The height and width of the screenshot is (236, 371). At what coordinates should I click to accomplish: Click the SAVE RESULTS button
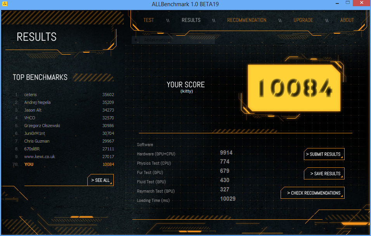pos(324,174)
